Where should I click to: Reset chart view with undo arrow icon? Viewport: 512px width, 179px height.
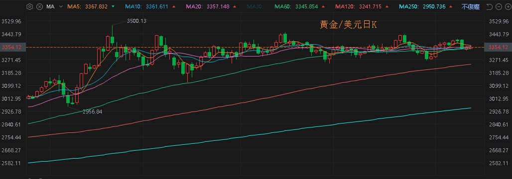tap(489, 6)
